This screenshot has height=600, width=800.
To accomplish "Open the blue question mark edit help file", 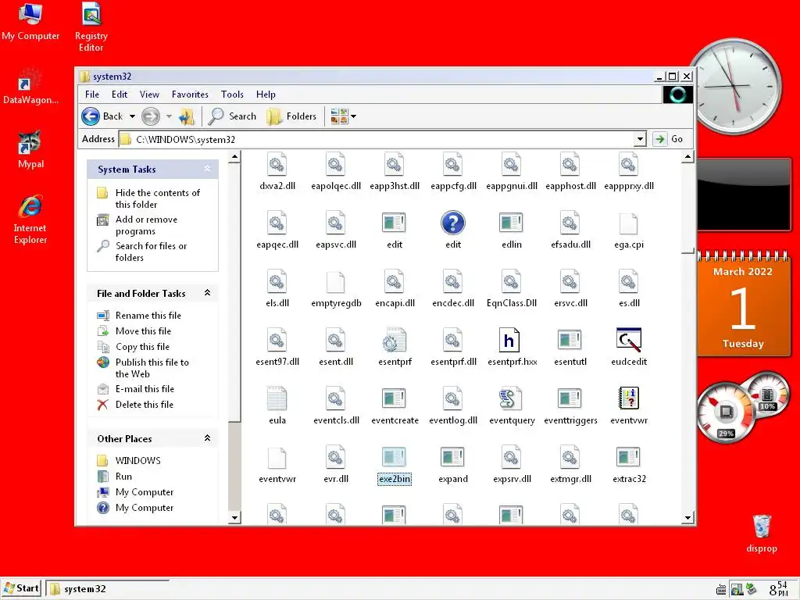I will (452, 223).
